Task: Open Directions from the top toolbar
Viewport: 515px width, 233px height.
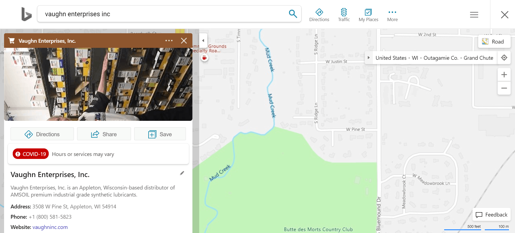Action: [319, 15]
